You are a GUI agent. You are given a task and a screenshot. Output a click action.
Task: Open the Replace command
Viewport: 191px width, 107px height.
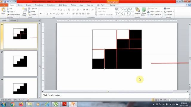pos(169,12)
